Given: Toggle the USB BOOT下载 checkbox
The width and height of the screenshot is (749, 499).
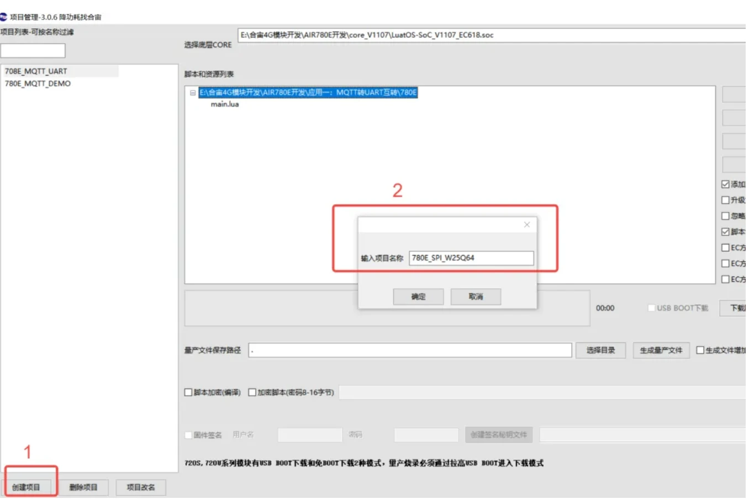Looking at the screenshot, I should (x=652, y=308).
